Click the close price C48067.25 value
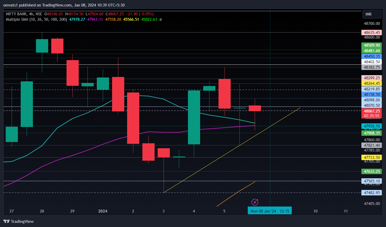The width and height of the screenshot is (386, 227). (x=115, y=14)
